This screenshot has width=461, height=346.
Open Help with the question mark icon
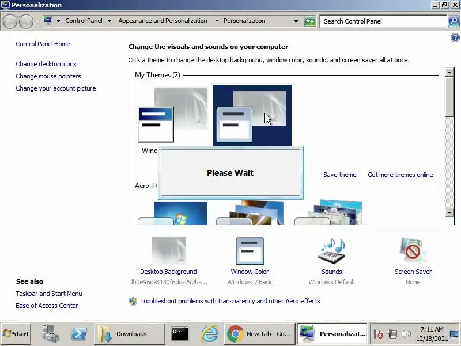click(455, 37)
